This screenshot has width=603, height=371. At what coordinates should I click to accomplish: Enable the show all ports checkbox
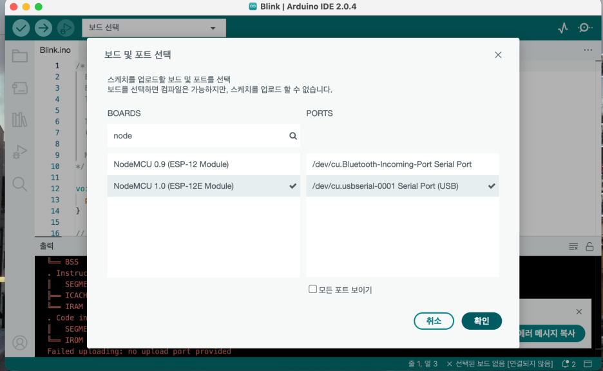tap(312, 289)
